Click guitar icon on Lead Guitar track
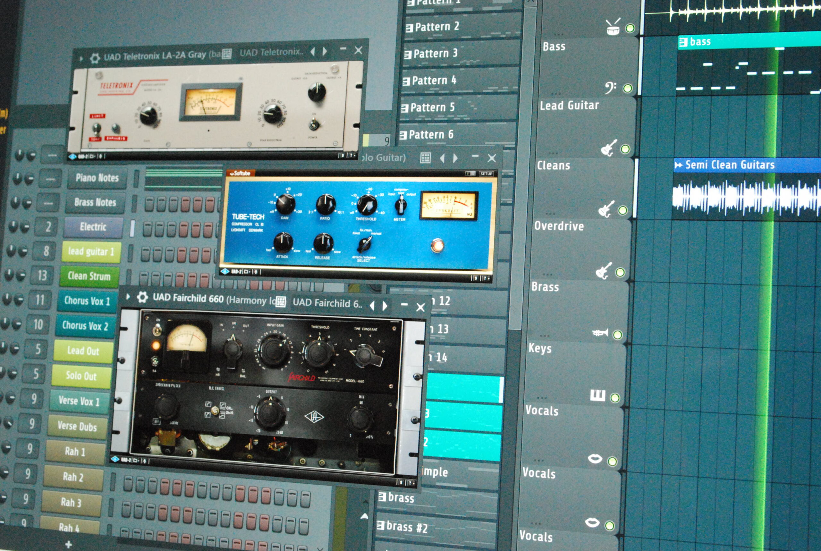The image size is (821, 551). click(608, 148)
